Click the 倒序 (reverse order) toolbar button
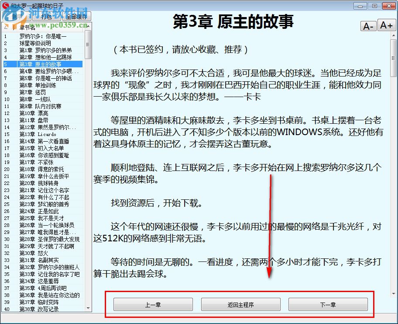Image resolution: width=398 pixels, height=324 pixels. pos(16,16)
